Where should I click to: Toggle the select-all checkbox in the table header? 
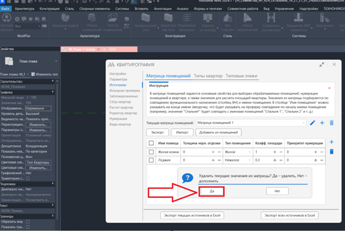click(151, 143)
